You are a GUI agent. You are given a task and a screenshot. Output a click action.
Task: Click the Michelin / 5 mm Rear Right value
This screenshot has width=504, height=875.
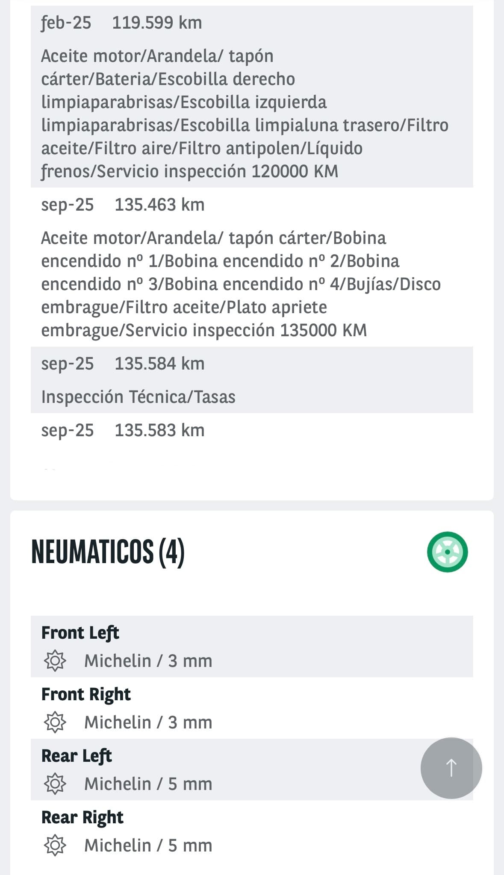[x=148, y=845]
